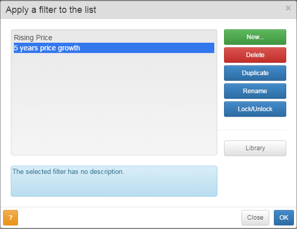
Task: Rename the 5 years price growth filter
Action: point(255,91)
